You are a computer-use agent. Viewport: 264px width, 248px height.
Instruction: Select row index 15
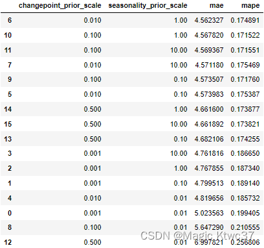(x=8, y=124)
